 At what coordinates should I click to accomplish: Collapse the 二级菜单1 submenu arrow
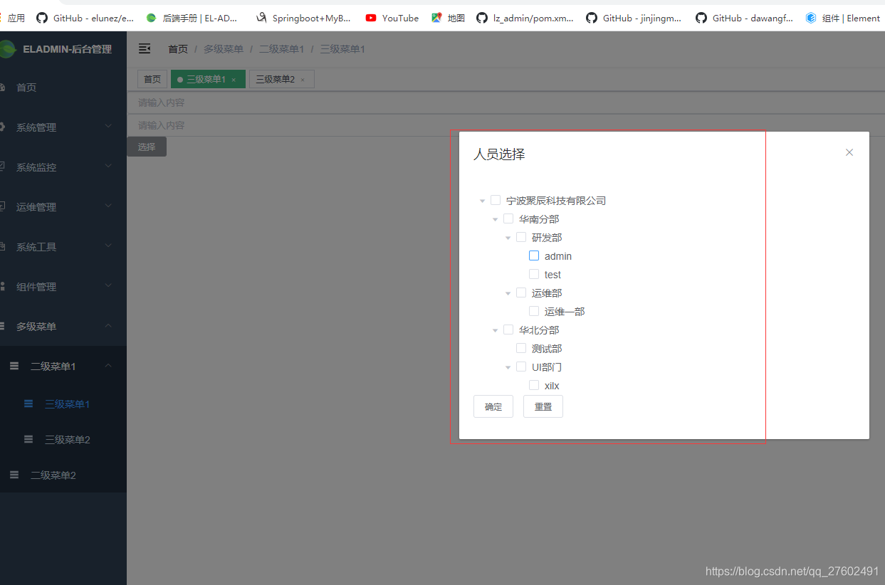108,366
